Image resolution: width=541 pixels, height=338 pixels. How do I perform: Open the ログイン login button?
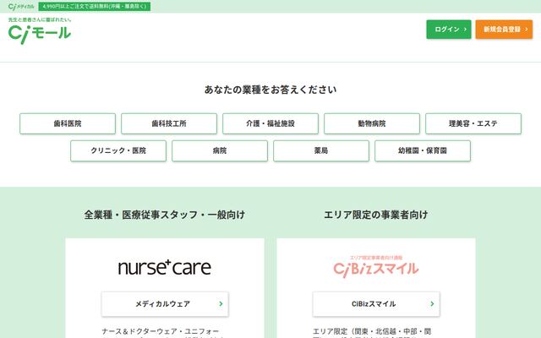[x=449, y=30]
